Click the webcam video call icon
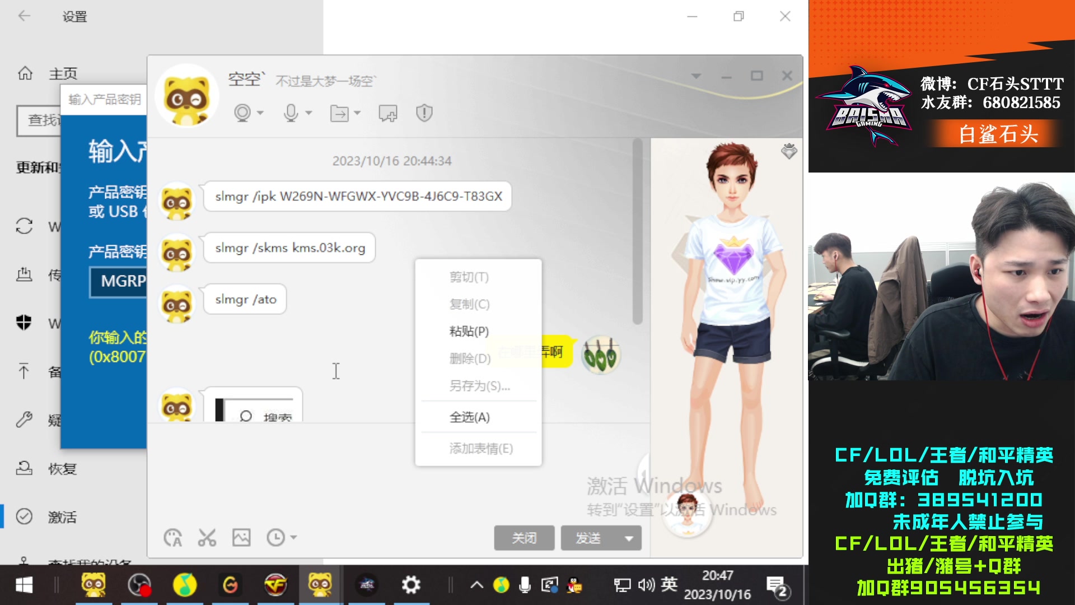Image resolution: width=1075 pixels, height=605 pixels. [242, 113]
